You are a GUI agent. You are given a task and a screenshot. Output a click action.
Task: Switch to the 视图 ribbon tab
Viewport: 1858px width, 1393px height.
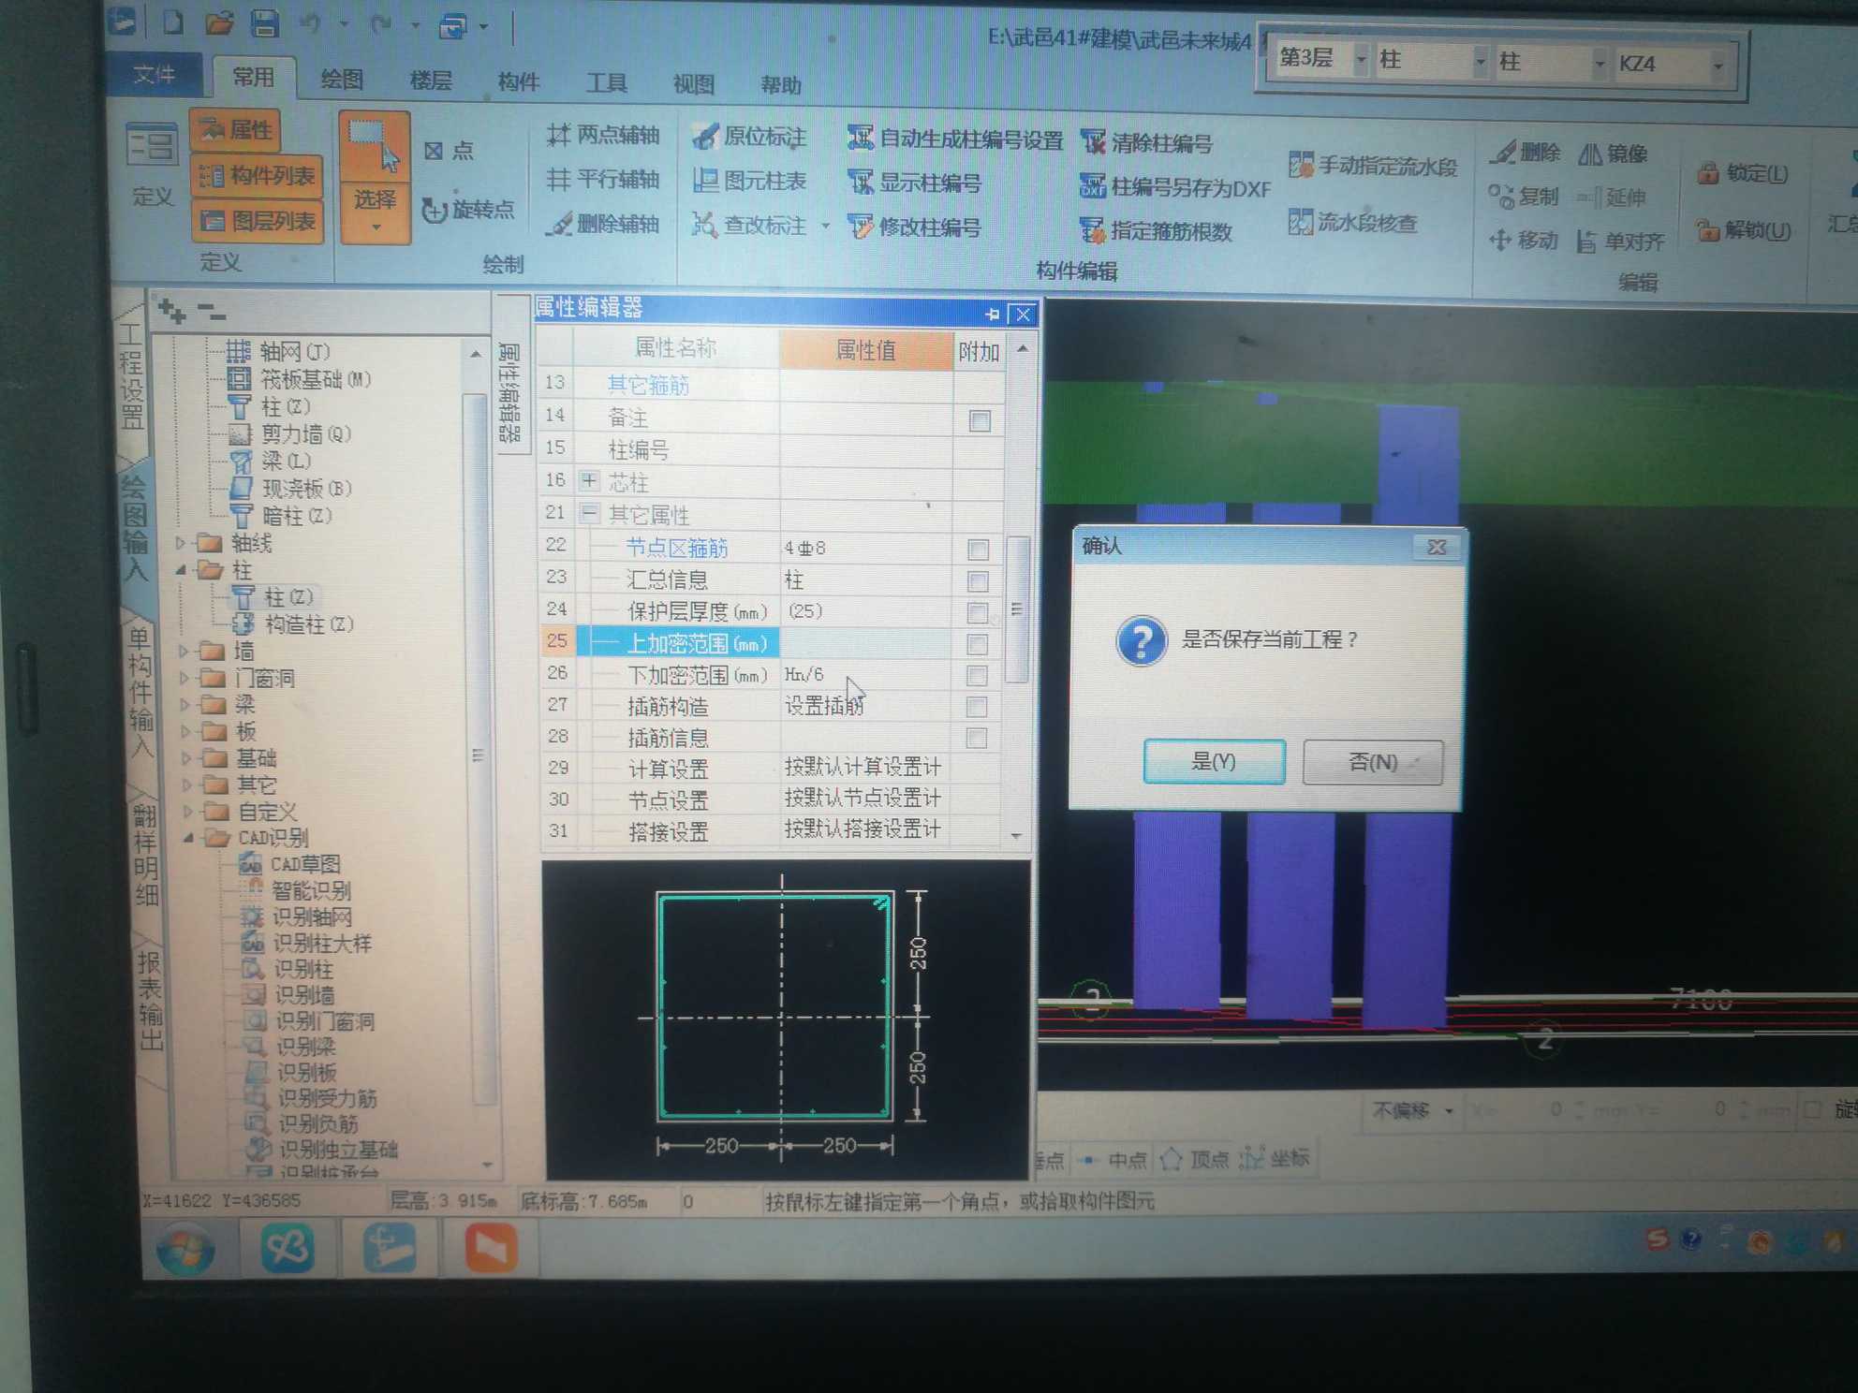click(x=694, y=84)
